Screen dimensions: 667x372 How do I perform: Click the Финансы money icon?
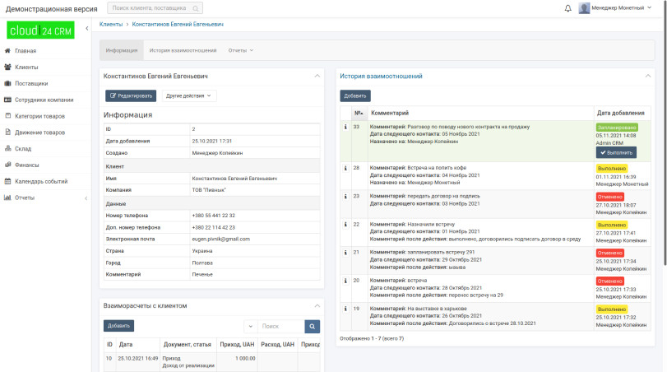point(8,165)
